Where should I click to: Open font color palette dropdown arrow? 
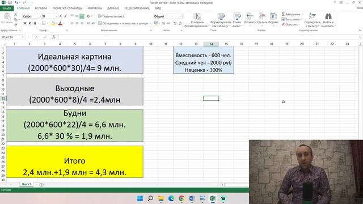[x=64, y=23]
